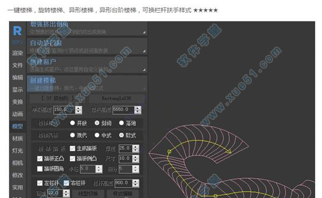Select the 落地 radio option
Viewport: 322px width, 198px height.
121,123
